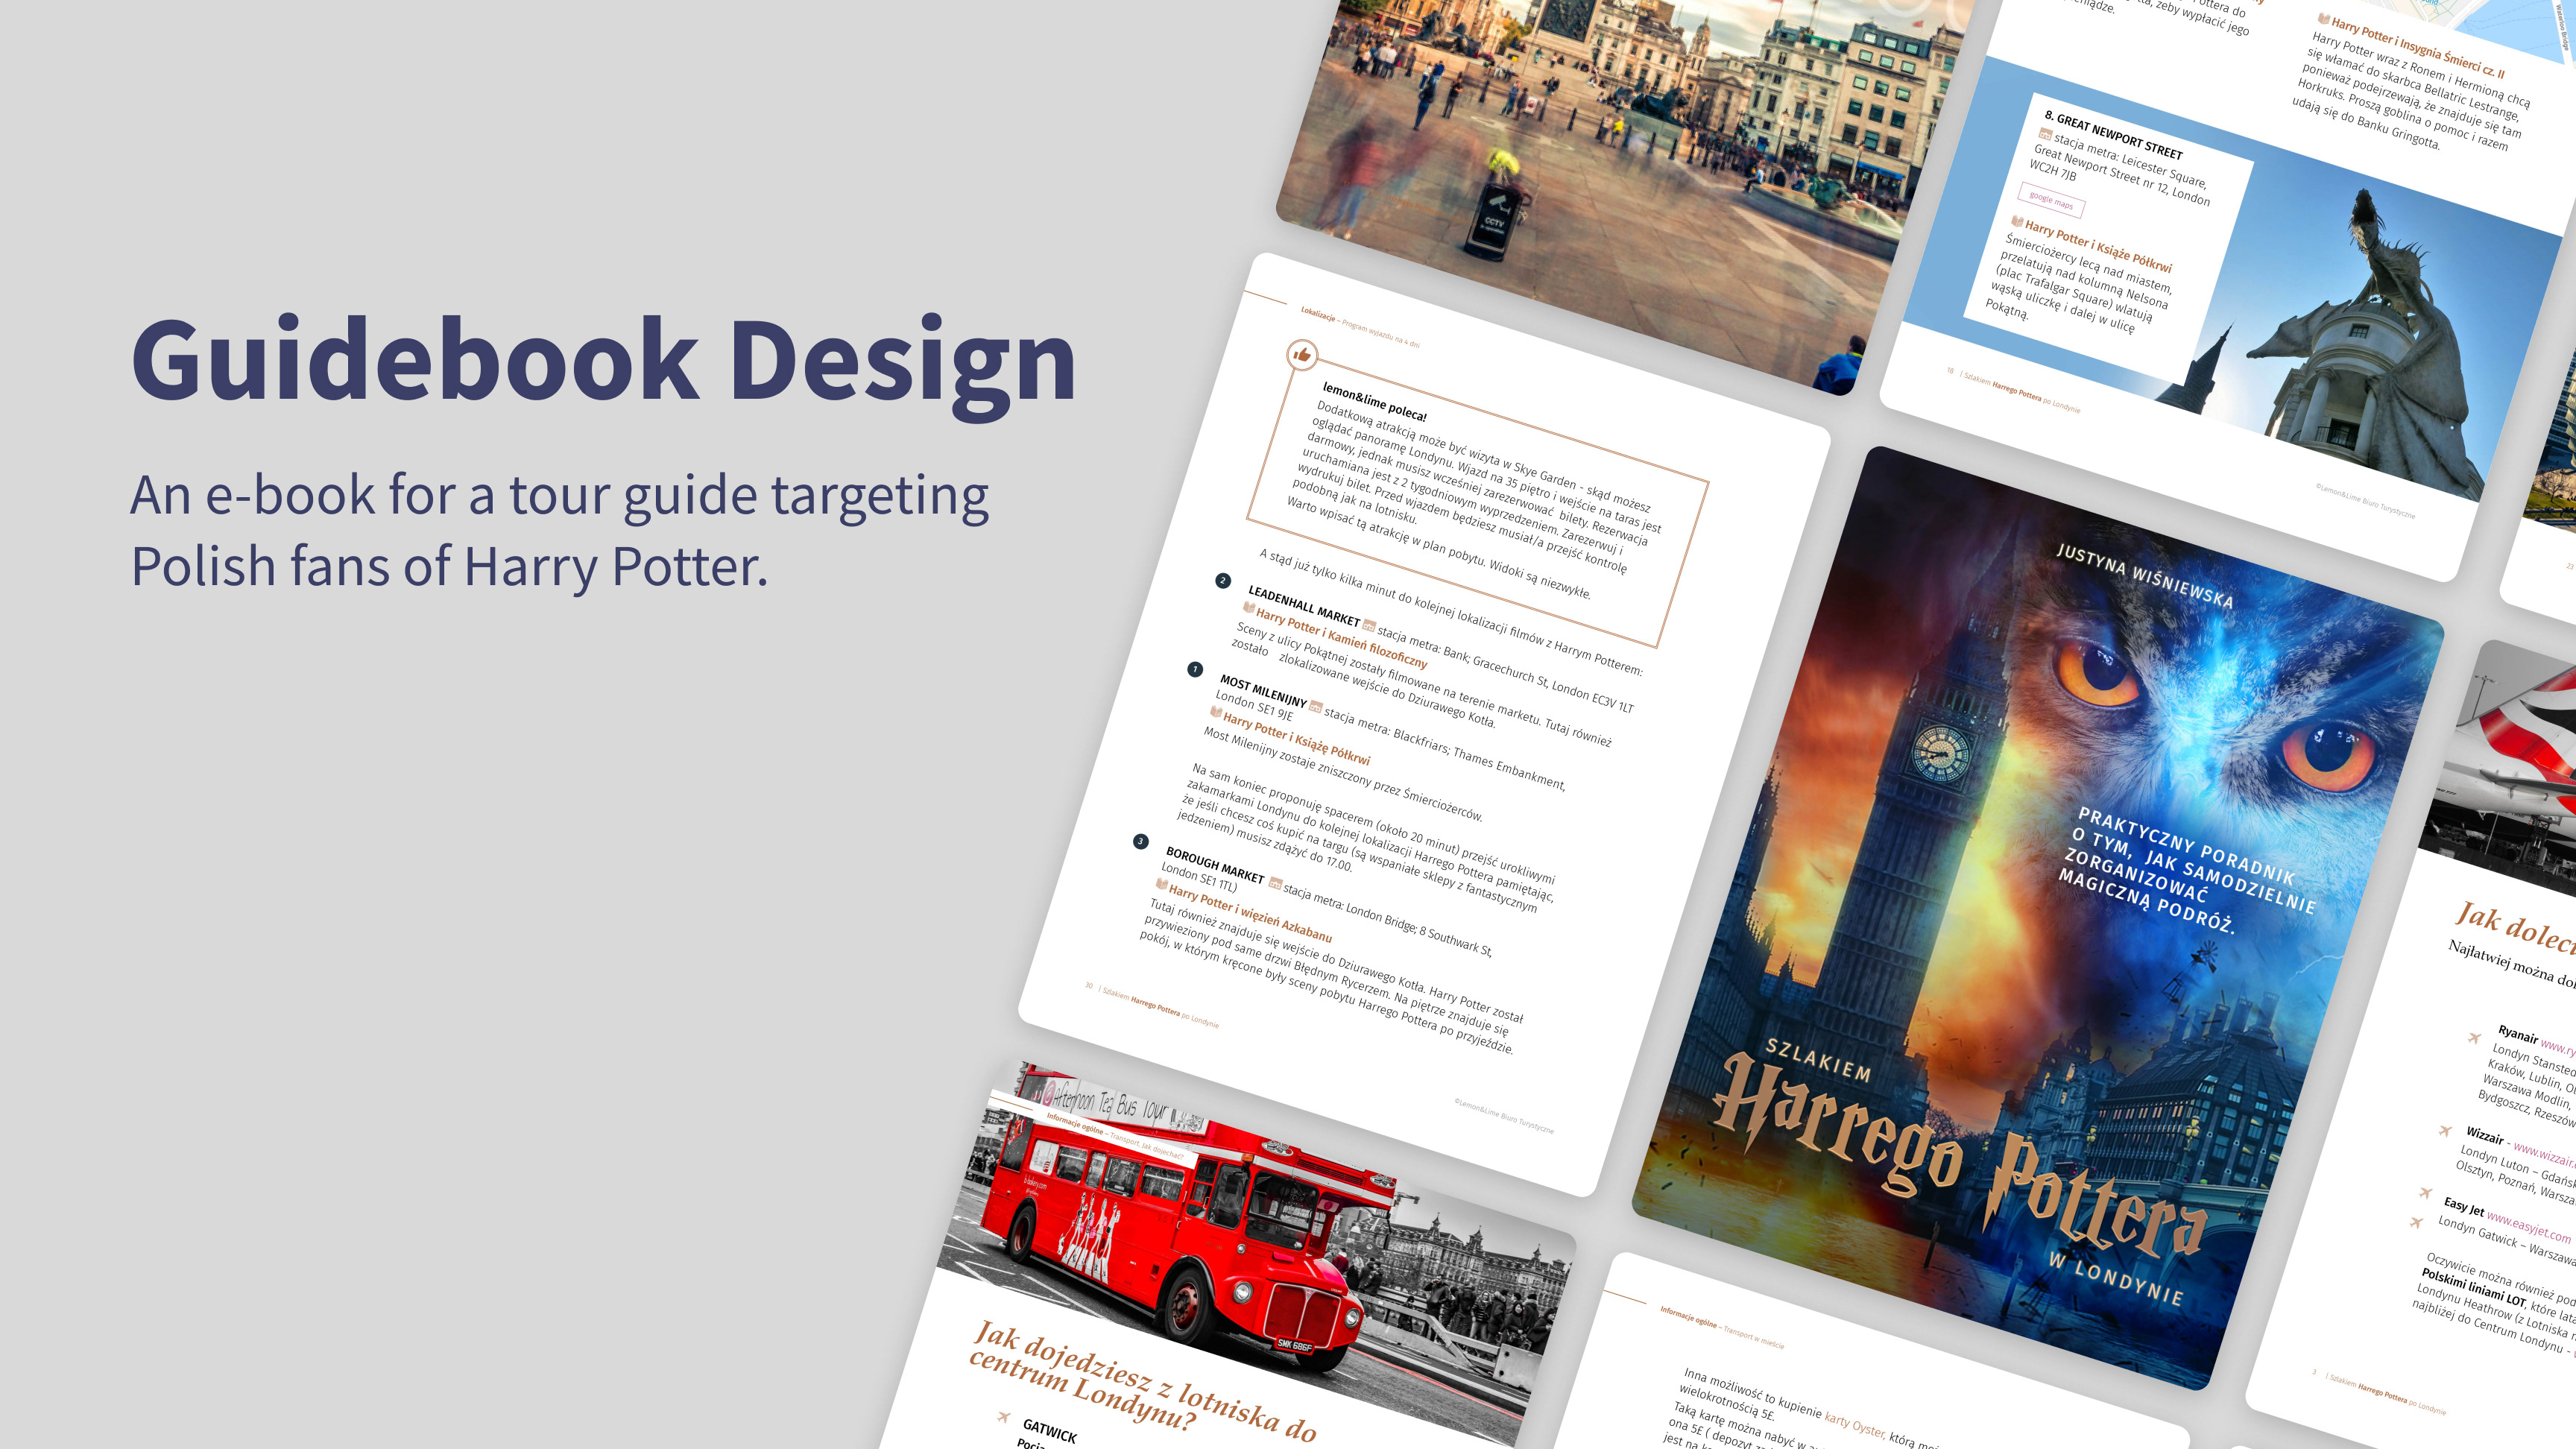Click the metro icon under Great Newport Street
The height and width of the screenshot is (1449, 2576).
pos(2045,135)
